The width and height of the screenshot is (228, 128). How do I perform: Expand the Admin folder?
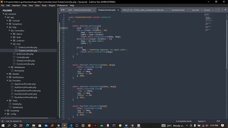coord(11,34)
